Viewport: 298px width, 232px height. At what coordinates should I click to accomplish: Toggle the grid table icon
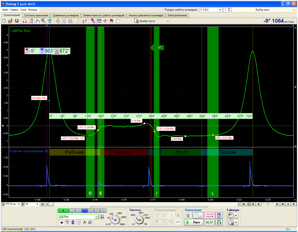[99, 21]
